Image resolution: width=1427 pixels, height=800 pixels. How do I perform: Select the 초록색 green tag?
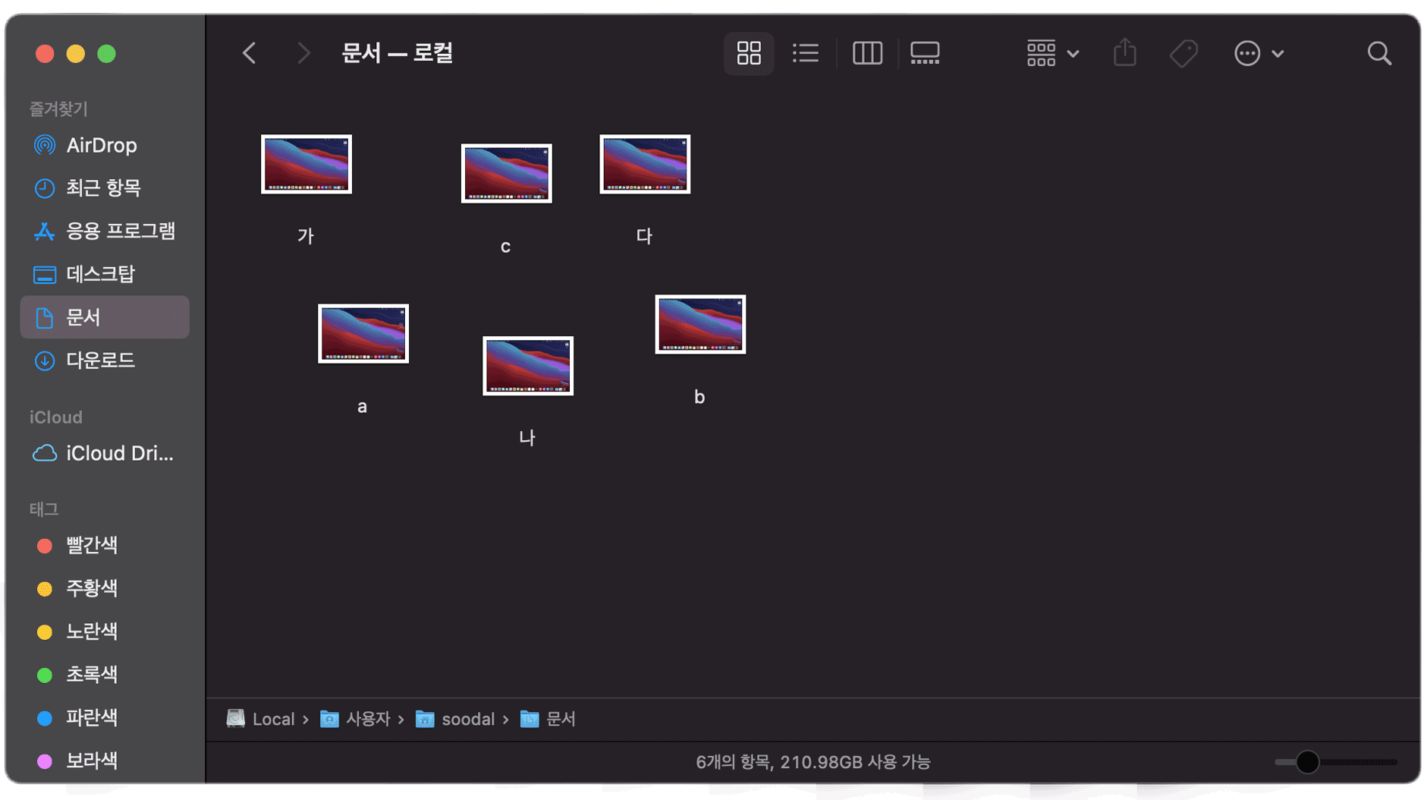[x=105, y=674]
